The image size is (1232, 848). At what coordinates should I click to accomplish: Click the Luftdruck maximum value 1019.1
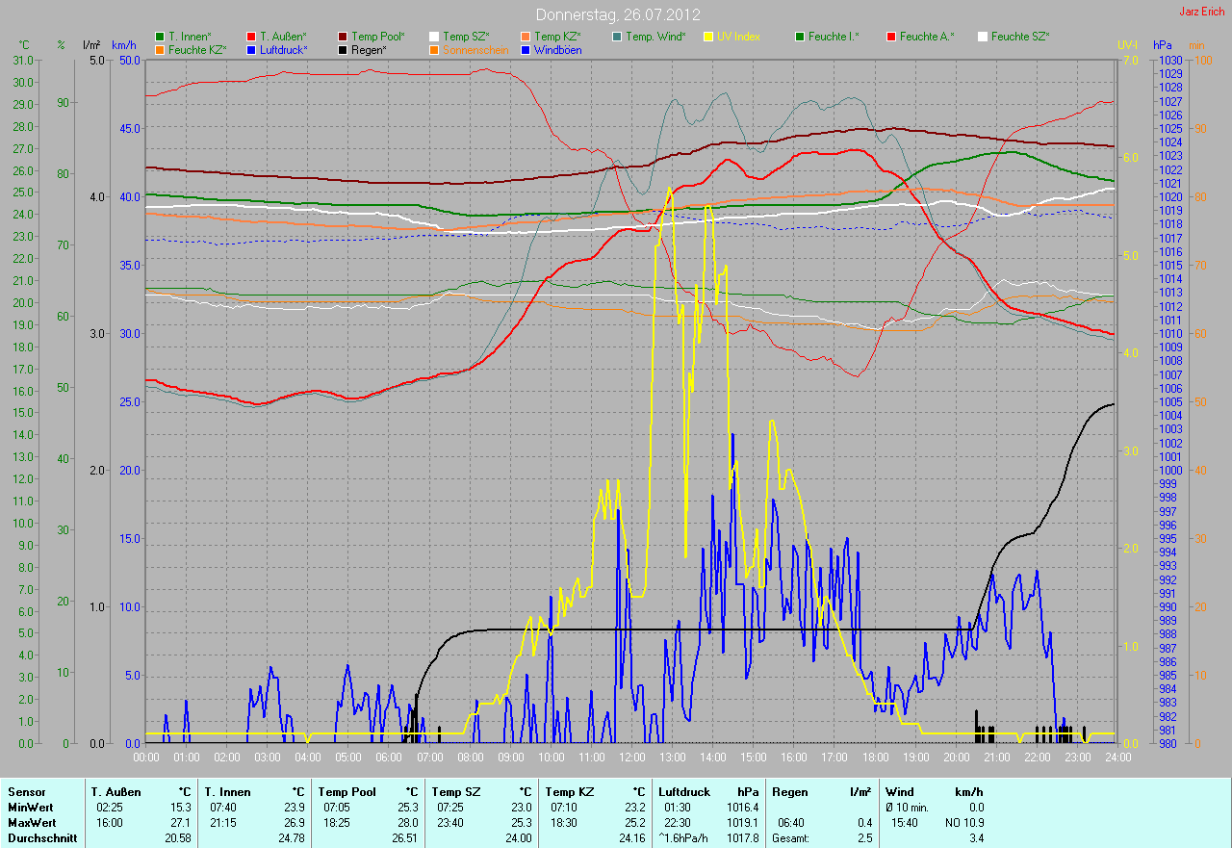(743, 823)
